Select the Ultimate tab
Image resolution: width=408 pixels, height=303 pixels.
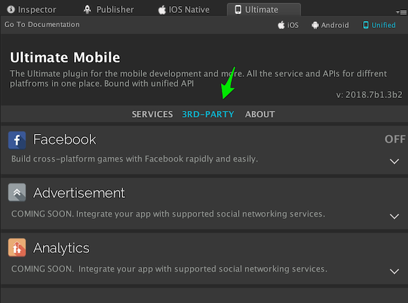pyautogui.click(x=264, y=10)
